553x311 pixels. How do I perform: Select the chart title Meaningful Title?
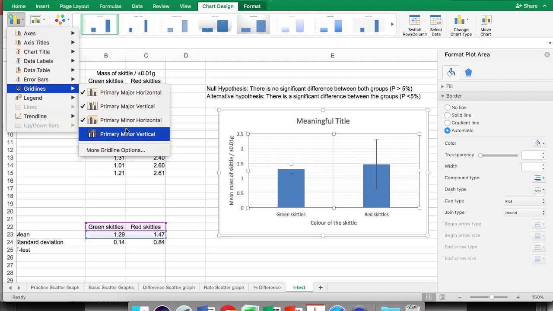[323, 121]
